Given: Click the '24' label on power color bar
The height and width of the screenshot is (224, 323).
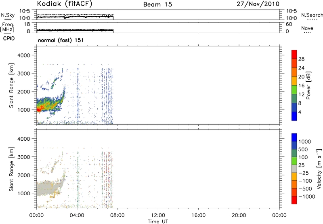Looking at the screenshot, I should click(x=301, y=68).
